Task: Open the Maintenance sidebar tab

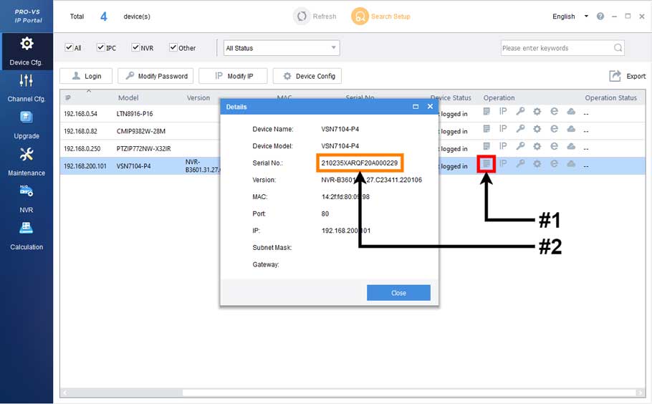Action: coord(27,161)
